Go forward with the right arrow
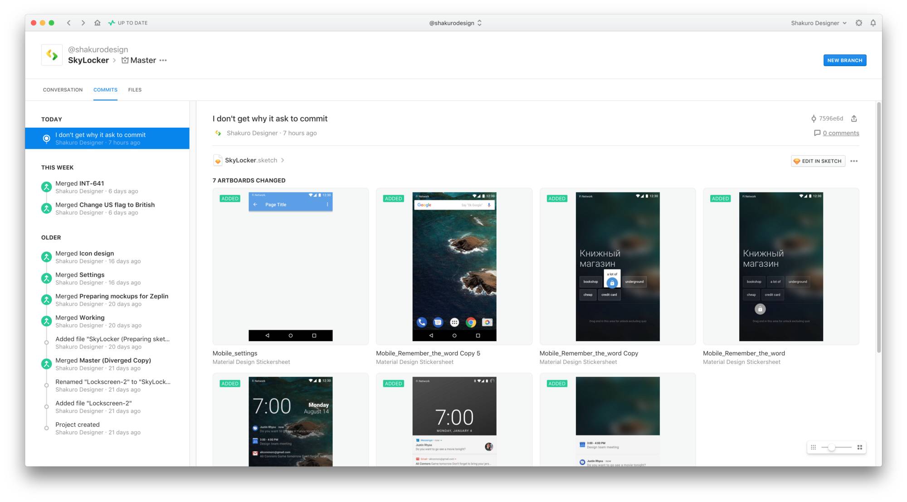This screenshot has width=907, height=502. click(x=83, y=23)
